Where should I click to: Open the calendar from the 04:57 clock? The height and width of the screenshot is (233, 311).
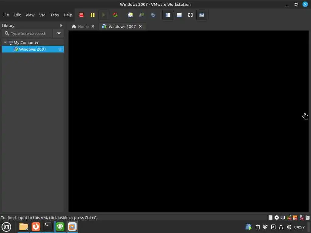299,227
